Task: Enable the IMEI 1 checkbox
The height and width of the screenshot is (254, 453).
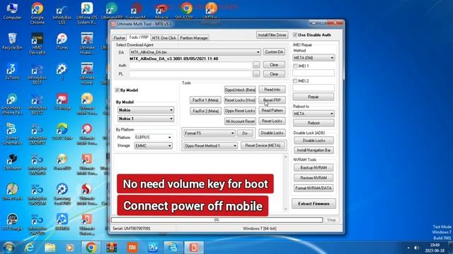Action: [x=295, y=66]
